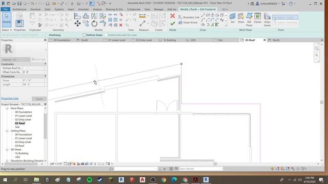Click the Project Browser vertical scrollbar
Image resolution: width=328 pixels, height=184 pixels.
pos(45,126)
